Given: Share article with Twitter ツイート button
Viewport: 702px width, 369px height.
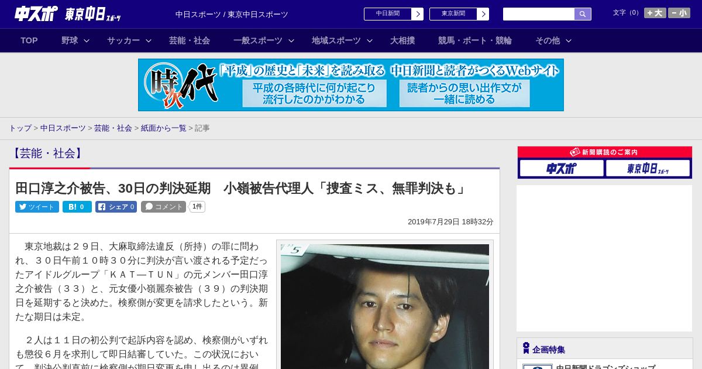Looking at the screenshot, I should click(37, 207).
